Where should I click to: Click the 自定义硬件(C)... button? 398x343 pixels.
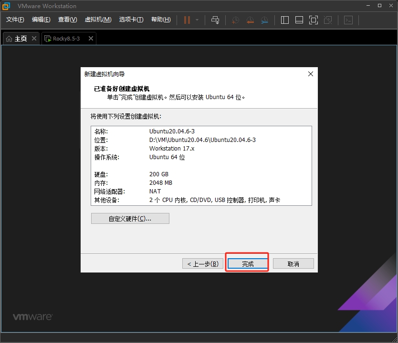tap(130, 218)
